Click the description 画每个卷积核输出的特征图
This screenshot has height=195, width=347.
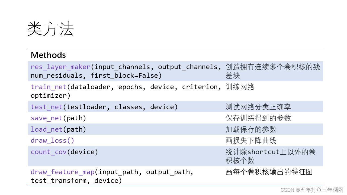[268, 172]
